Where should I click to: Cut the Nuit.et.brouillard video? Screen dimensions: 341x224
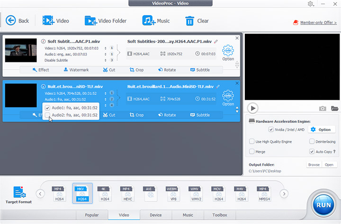(109, 115)
